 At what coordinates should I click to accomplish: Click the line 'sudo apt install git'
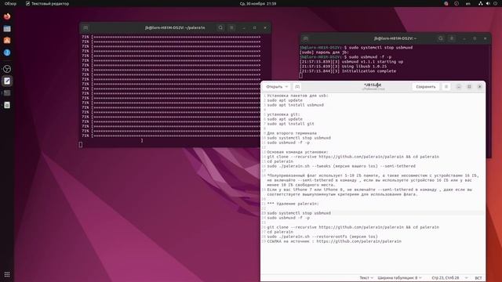coord(290,124)
